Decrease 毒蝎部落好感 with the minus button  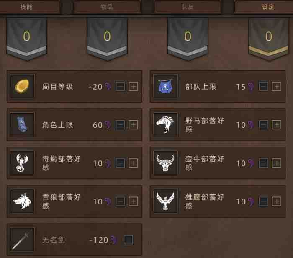click(120, 163)
